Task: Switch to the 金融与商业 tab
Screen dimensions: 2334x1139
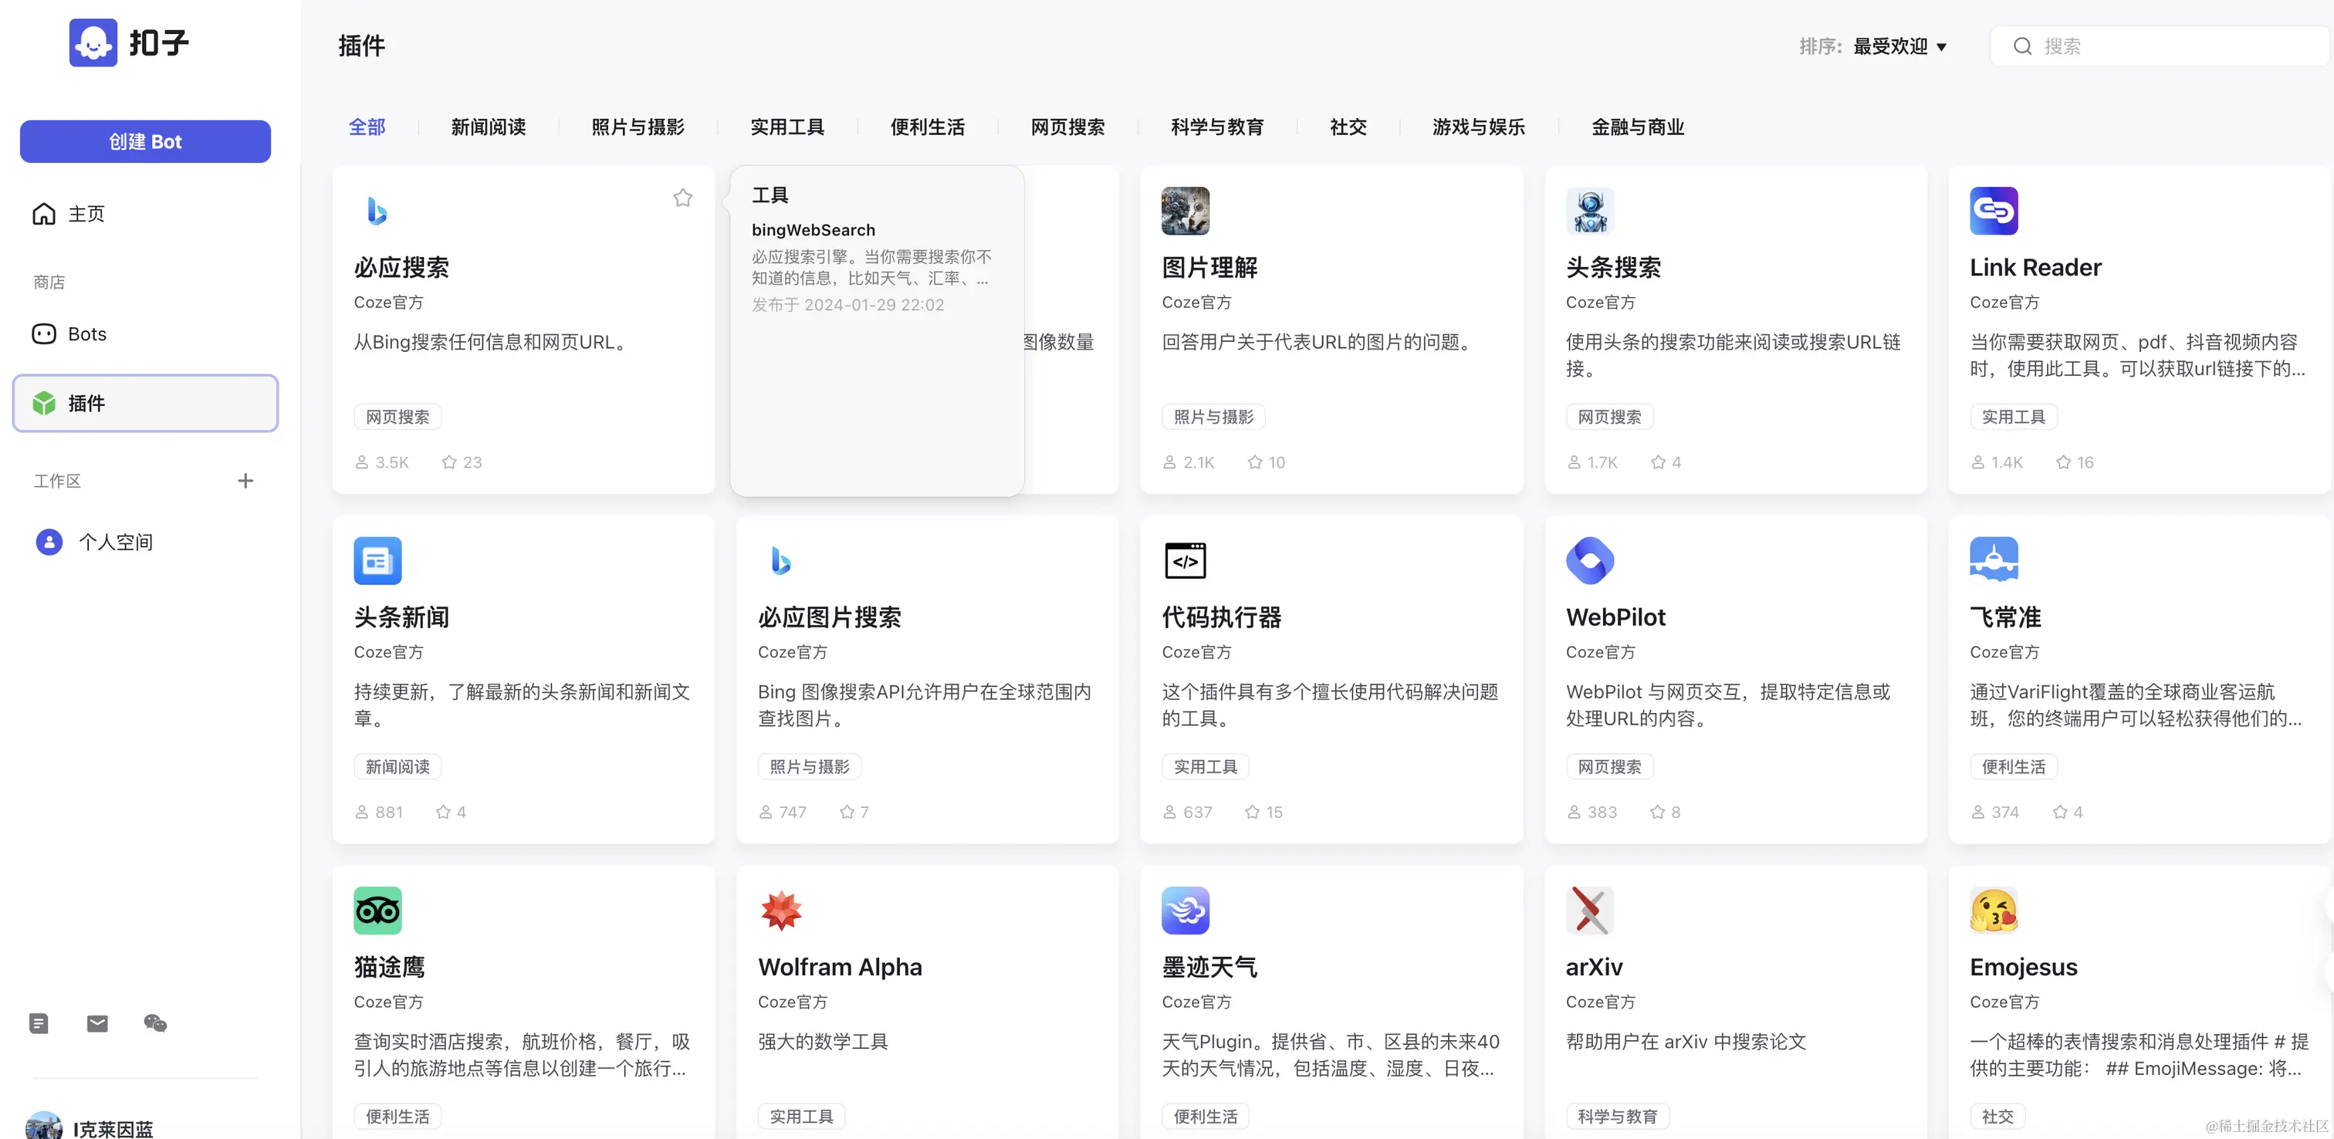Action: point(1638,127)
